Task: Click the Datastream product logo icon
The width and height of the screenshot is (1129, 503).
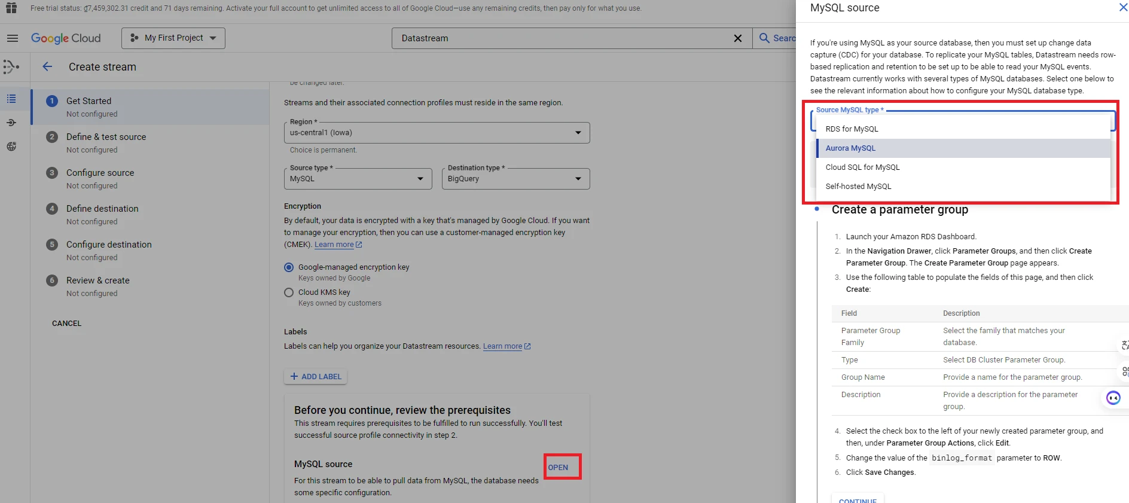Action: pos(11,66)
